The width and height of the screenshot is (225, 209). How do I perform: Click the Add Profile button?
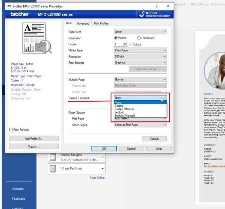pyautogui.click(x=33, y=138)
